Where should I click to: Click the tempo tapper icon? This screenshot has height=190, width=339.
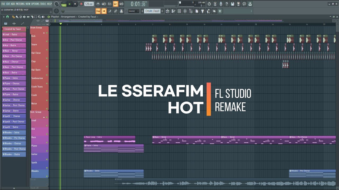[208, 11]
